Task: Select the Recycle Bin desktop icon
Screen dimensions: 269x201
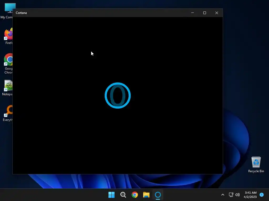Action: (x=256, y=165)
